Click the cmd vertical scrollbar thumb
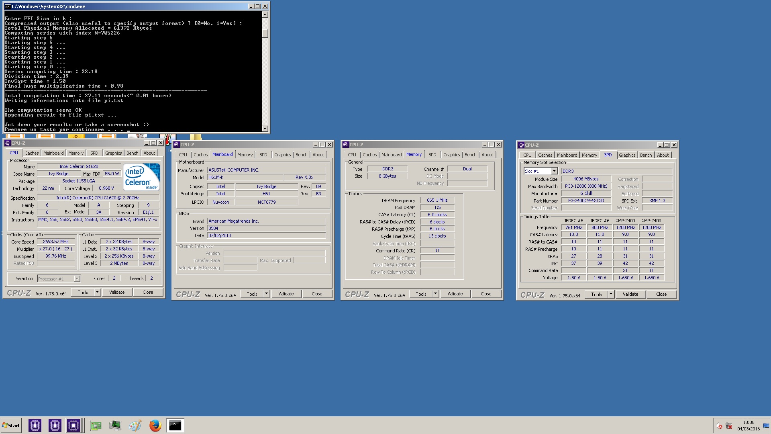Image resolution: width=771 pixels, height=434 pixels. 265,33
